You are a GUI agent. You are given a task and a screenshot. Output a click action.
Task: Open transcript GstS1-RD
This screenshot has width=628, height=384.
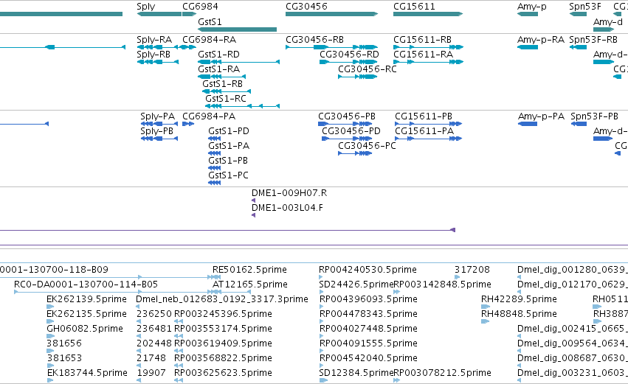(218, 55)
